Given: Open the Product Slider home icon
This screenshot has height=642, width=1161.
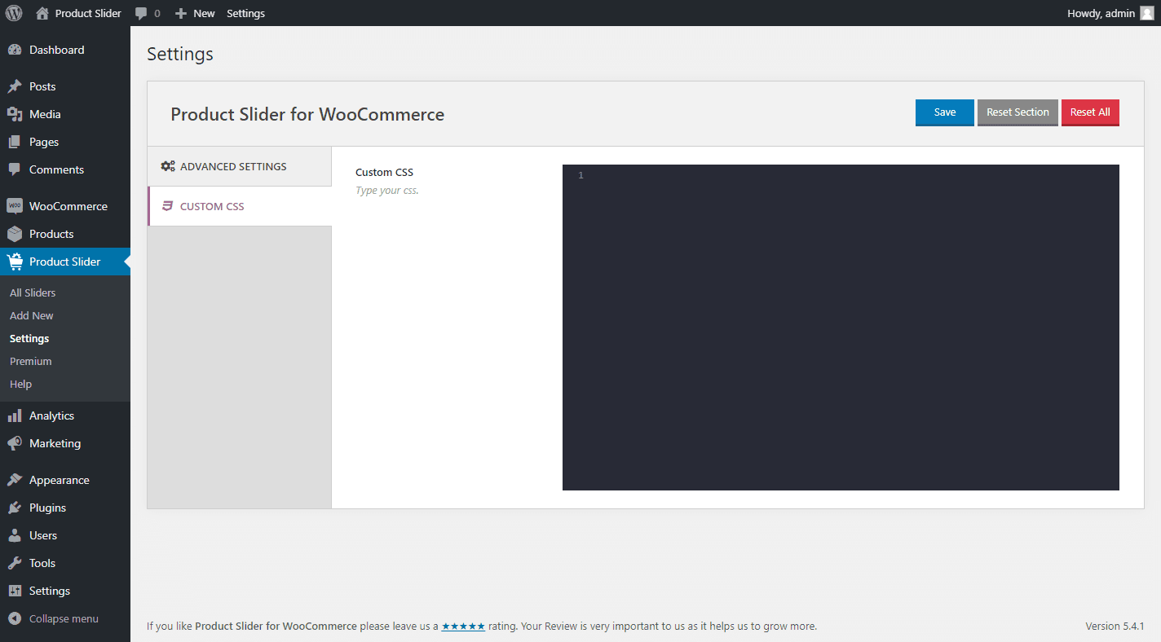Looking at the screenshot, I should [42, 13].
